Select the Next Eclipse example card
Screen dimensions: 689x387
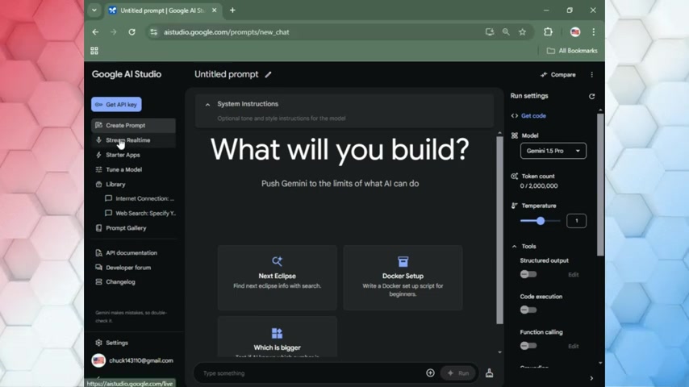tap(278, 277)
